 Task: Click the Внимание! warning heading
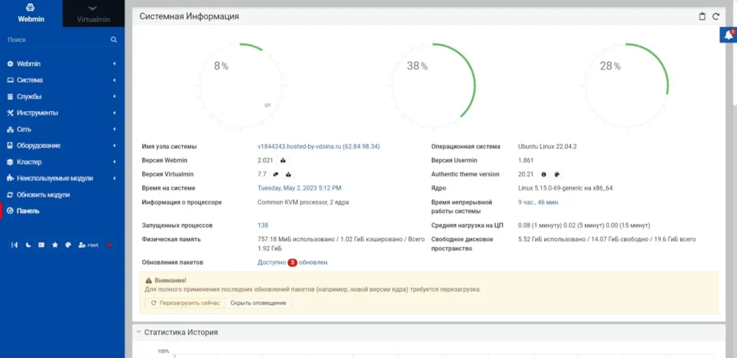click(x=166, y=280)
